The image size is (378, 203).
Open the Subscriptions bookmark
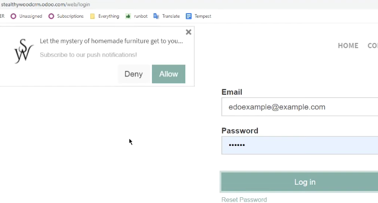(66, 16)
